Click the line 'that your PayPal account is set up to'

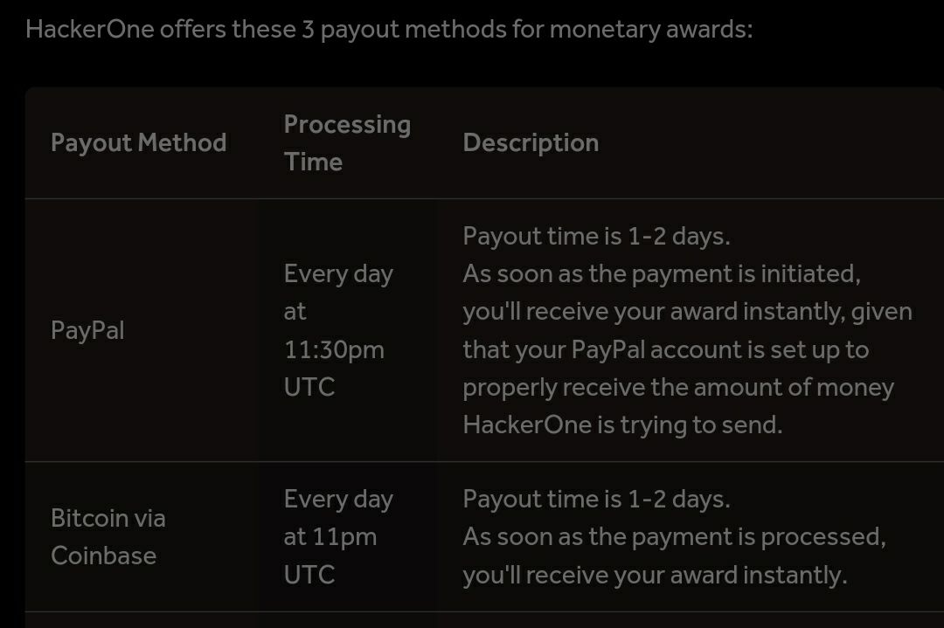tap(666, 349)
